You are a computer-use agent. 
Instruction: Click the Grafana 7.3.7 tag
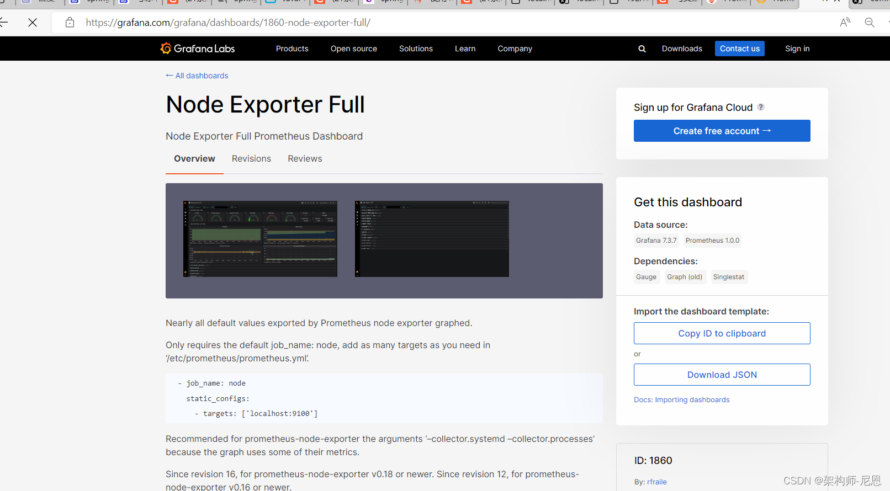(656, 241)
